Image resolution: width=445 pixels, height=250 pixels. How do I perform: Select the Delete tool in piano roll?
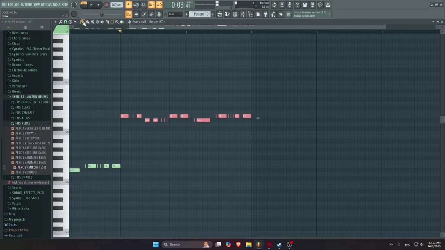[97, 22]
